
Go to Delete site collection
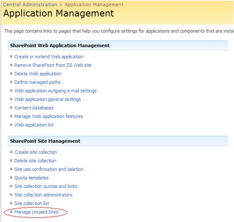pos(35,161)
